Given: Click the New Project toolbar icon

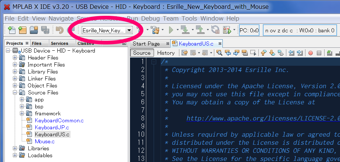Looking at the screenshot, I should (x=22, y=30).
